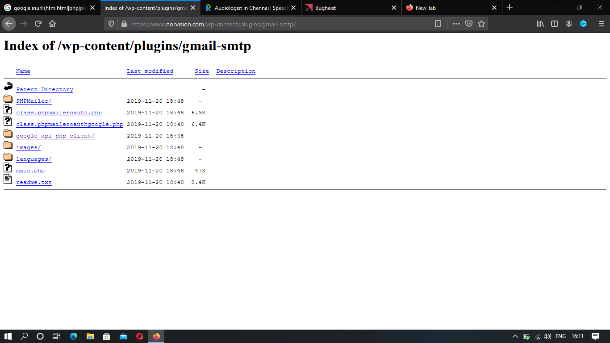Viewport: 610px width, 343px height.
Task: Open Firefox hamburger application menu
Action: tap(601, 24)
